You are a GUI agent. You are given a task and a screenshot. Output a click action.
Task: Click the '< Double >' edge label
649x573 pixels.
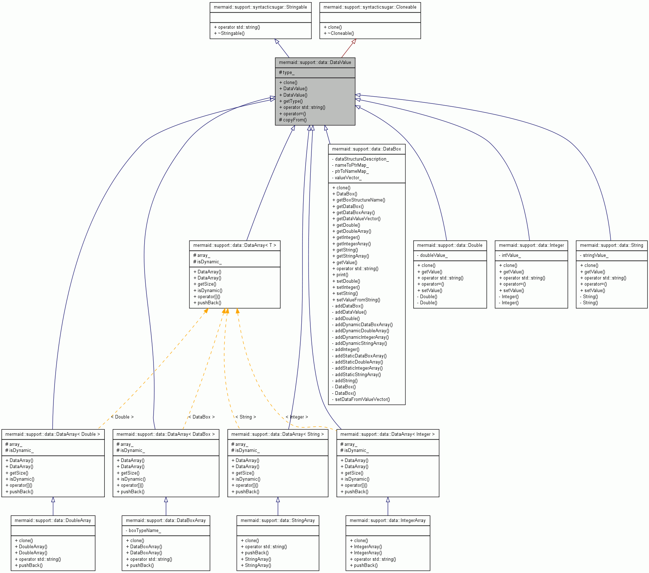point(122,417)
